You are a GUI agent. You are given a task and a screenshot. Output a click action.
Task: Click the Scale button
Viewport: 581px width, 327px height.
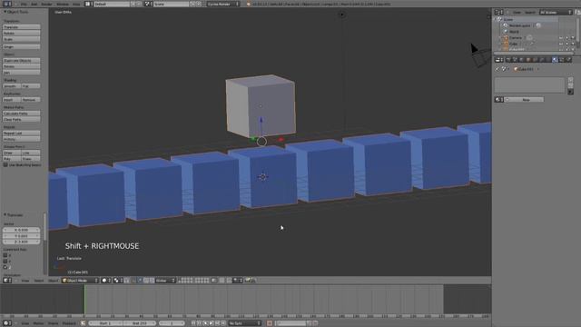(22, 39)
